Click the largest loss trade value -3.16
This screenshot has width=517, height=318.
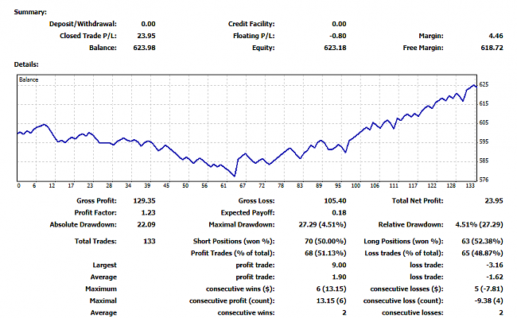coord(495,265)
